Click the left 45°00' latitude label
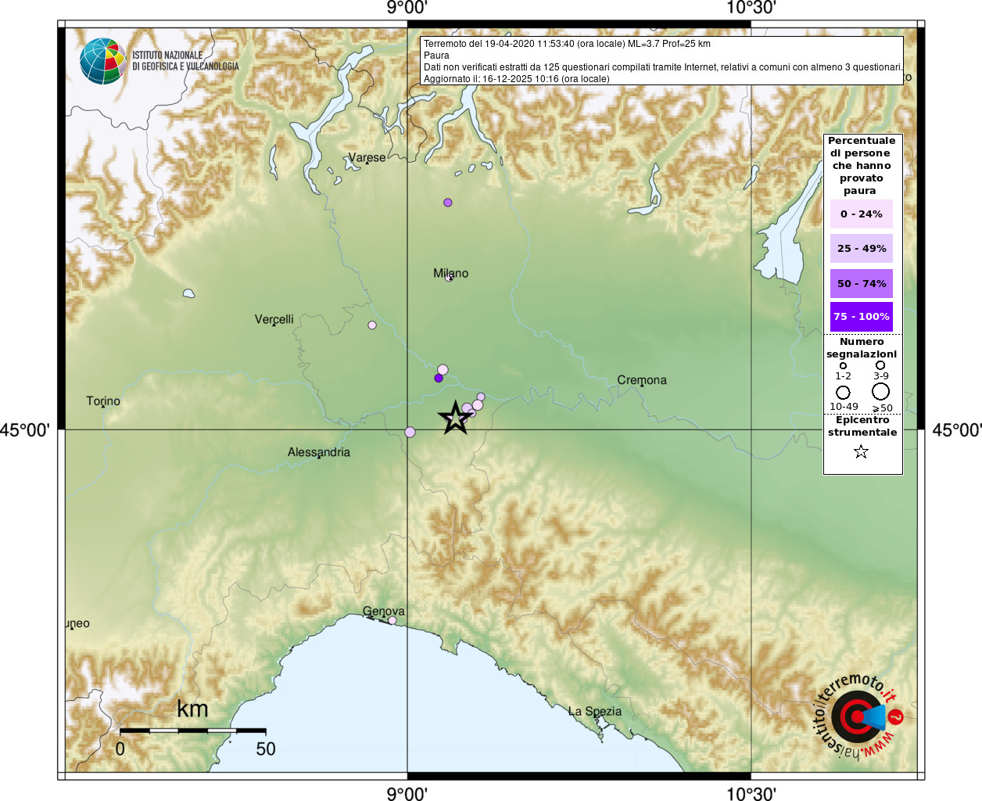This screenshot has width=982, height=801. (x=25, y=430)
